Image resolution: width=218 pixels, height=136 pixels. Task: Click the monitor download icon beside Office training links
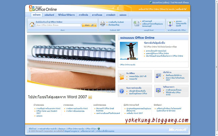coord(158,91)
